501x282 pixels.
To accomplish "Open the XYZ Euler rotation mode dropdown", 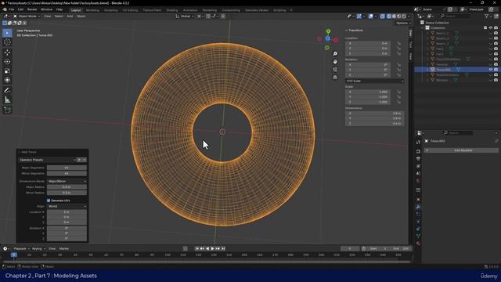I will tap(374, 81).
